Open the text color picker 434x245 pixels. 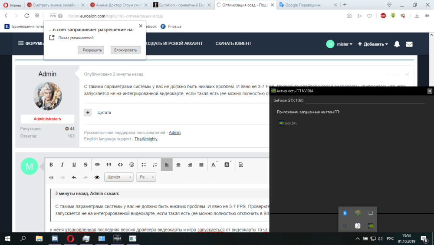[x=214, y=165]
